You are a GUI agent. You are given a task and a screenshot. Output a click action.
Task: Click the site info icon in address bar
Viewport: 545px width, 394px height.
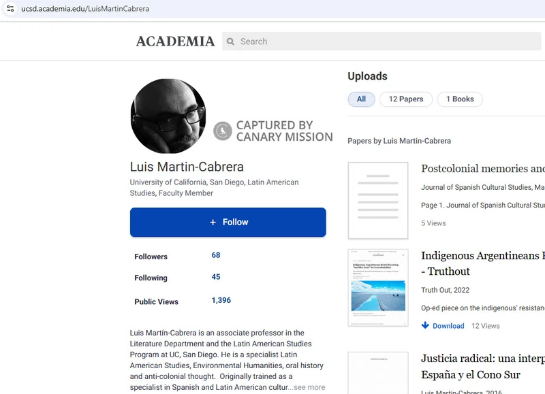(x=10, y=9)
